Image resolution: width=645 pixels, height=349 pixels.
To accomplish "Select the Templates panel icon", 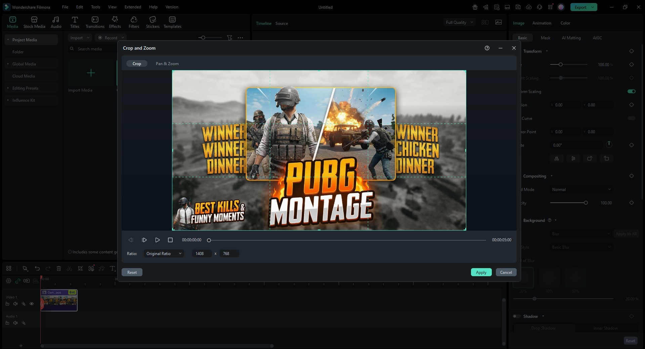I will coord(172,22).
